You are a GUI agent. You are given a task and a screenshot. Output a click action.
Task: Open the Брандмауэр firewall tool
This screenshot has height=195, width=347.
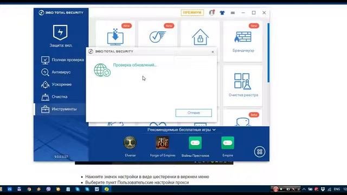click(x=243, y=41)
